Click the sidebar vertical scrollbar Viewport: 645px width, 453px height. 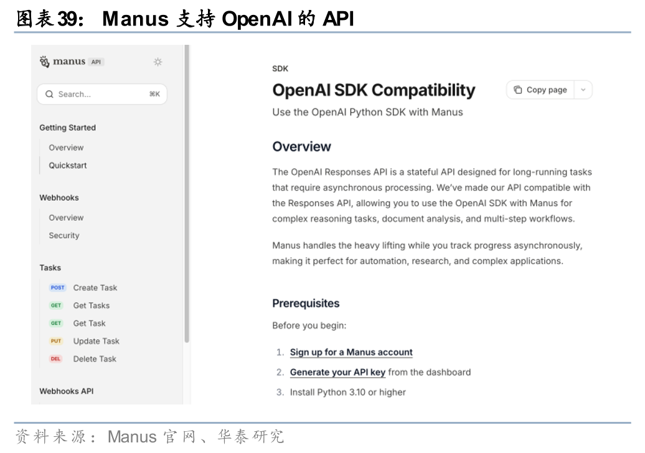(x=187, y=193)
